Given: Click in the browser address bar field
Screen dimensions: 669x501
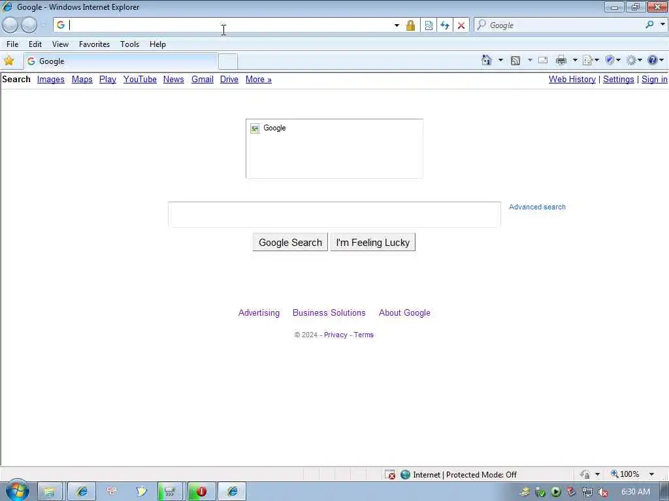Looking at the screenshot, I should 231,25.
